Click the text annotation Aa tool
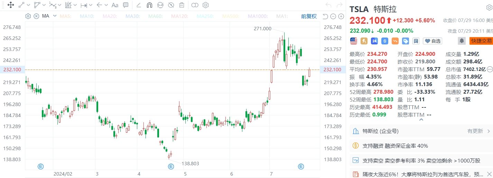 [x=115, y=5]
